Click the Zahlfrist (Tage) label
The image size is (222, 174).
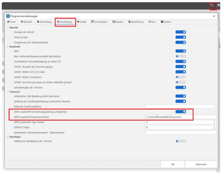(21, 127)
